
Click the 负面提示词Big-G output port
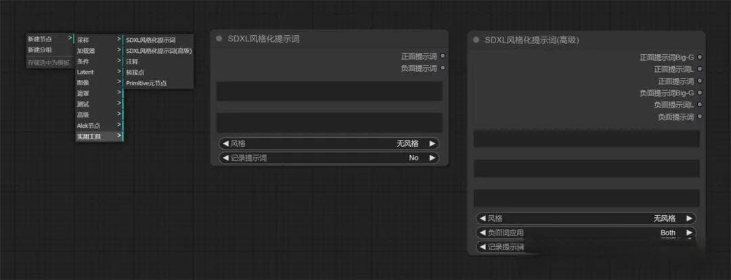coord(699,93)
